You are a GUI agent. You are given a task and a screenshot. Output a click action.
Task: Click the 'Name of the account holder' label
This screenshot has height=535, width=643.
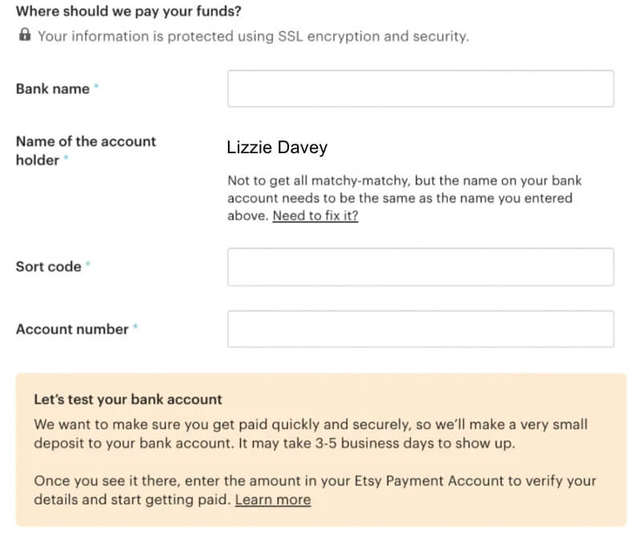click(86, 151)
